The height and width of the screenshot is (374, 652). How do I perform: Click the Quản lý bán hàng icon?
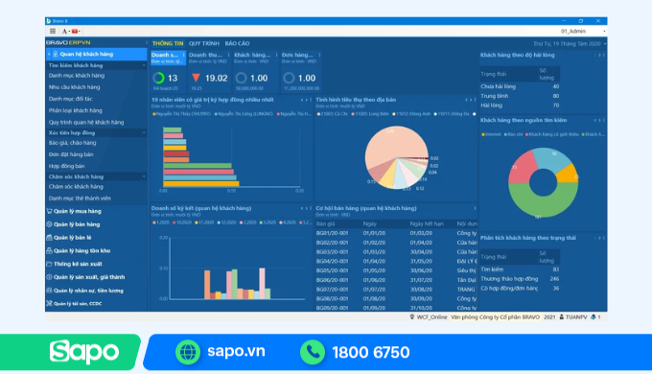tap(49, 224)
